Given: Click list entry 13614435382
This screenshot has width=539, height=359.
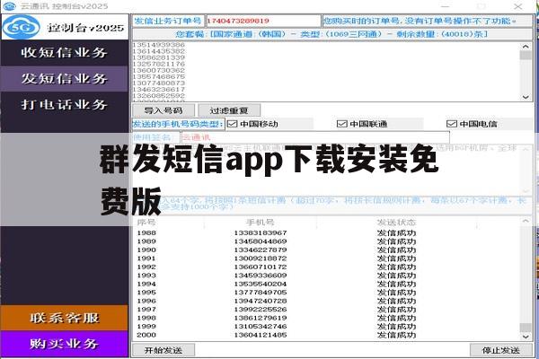Looking at the screenshot, I should (158, 51).
